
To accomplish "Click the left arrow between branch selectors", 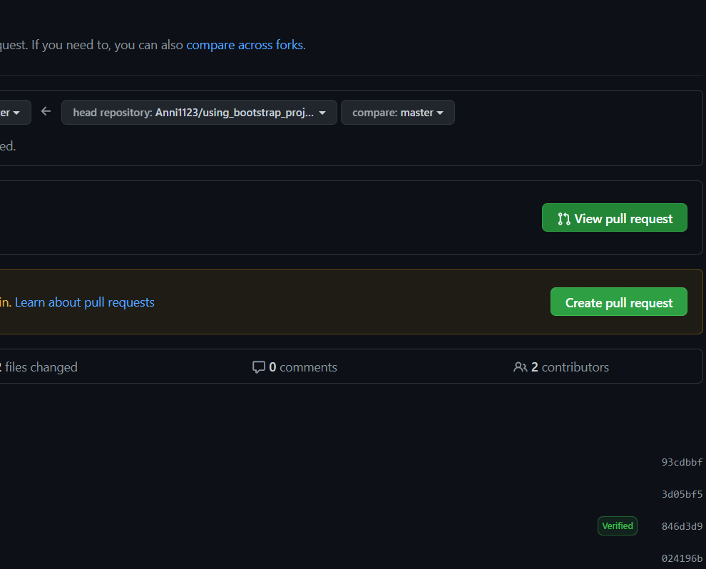I will tap(46, 111).
